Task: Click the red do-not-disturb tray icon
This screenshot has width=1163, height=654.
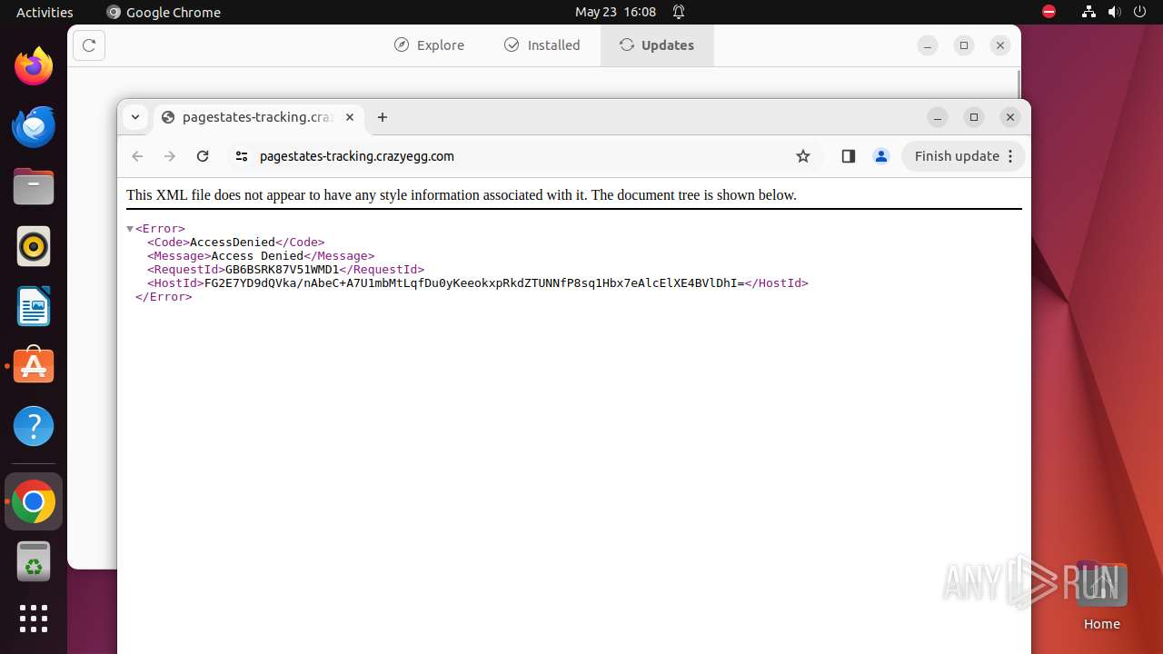Action: (x=1049, y=12)
